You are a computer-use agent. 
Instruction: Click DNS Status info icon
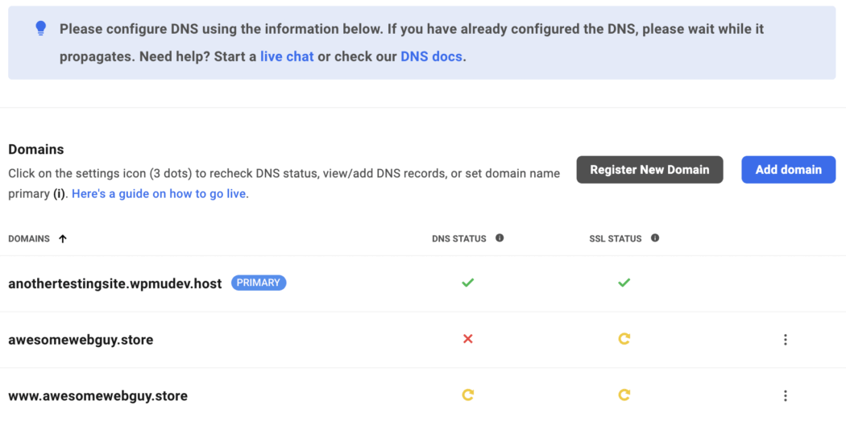pos(500,238)
